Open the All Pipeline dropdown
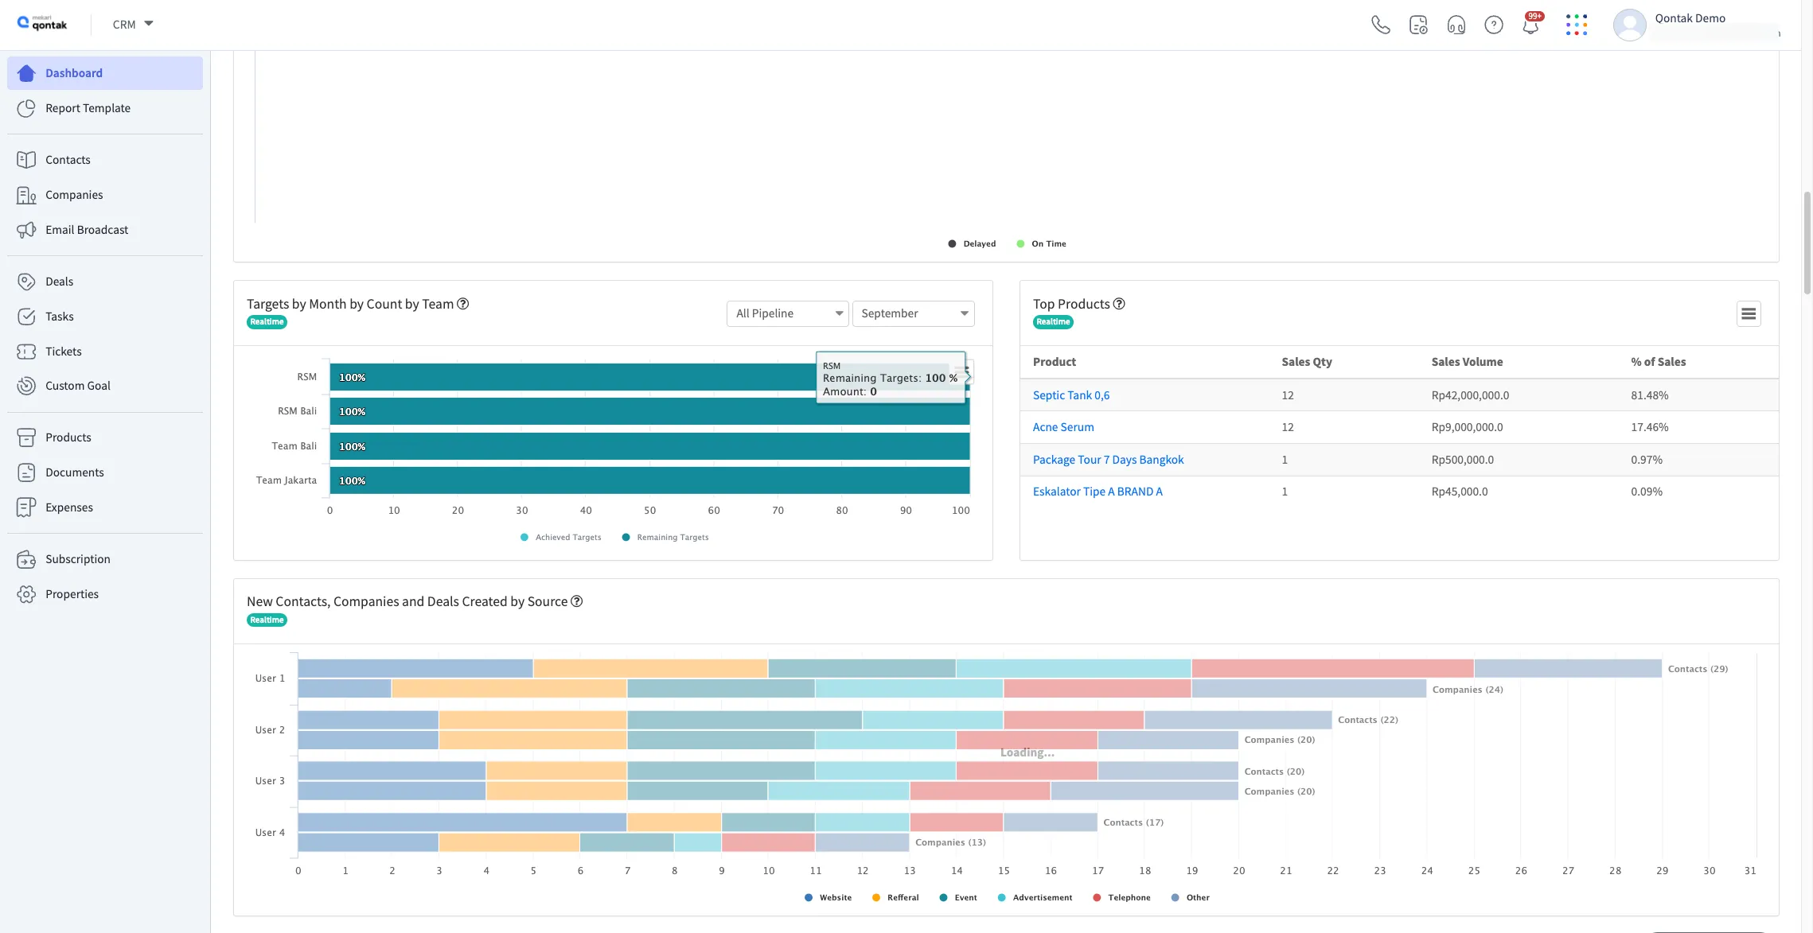Viewport: 1813px width, 933px height. point(787,313)
